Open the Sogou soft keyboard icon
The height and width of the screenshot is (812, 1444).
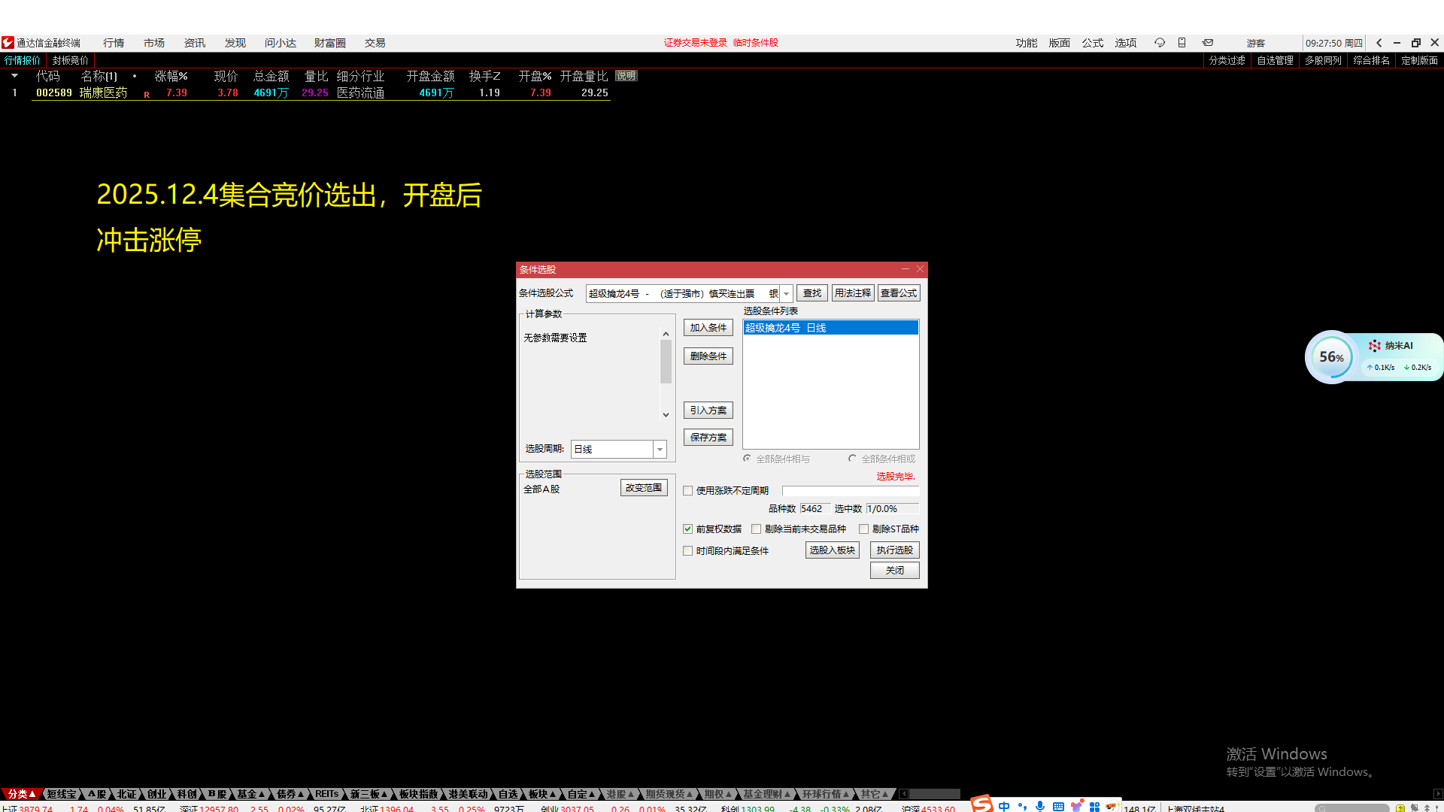(x=1058, y=806)
